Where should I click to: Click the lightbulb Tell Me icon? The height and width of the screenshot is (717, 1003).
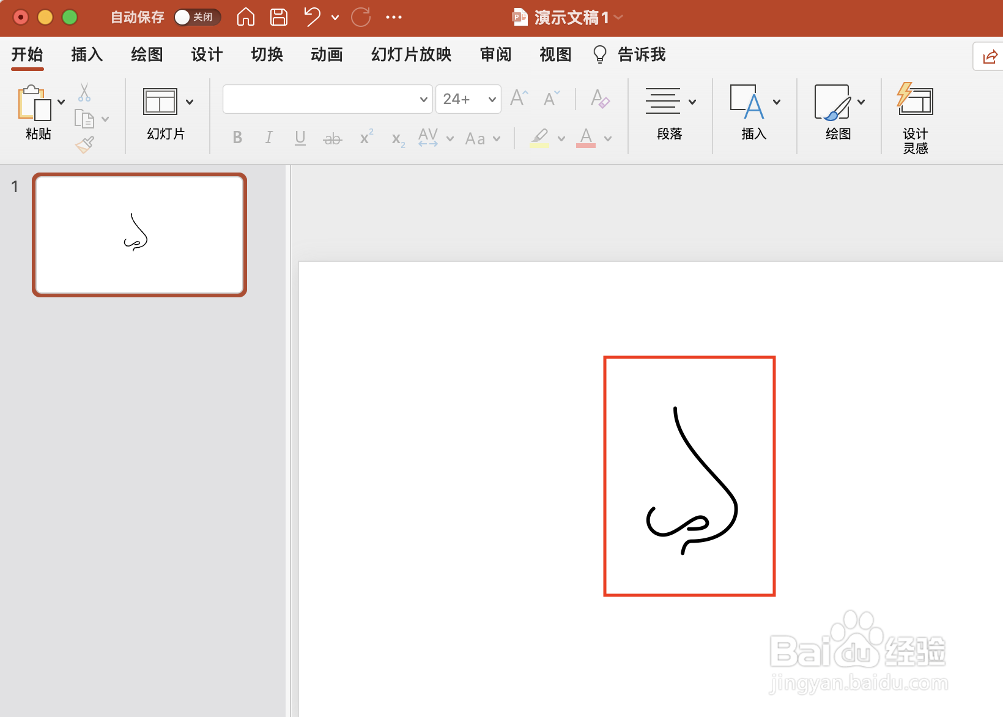point(600,54)
